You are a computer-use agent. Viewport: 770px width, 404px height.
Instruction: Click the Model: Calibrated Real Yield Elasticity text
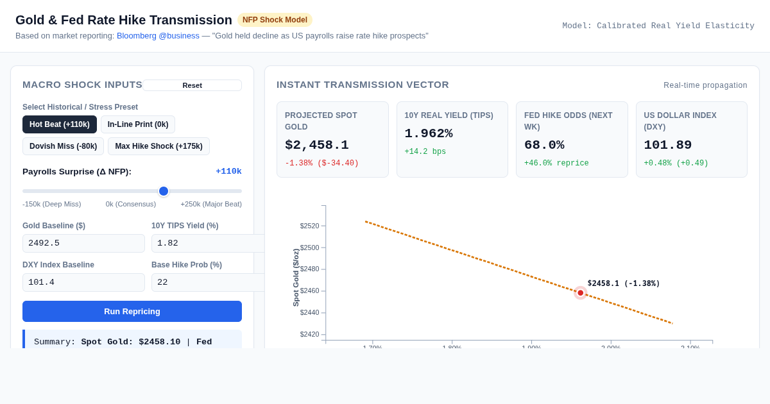click(x=658, y=26)
